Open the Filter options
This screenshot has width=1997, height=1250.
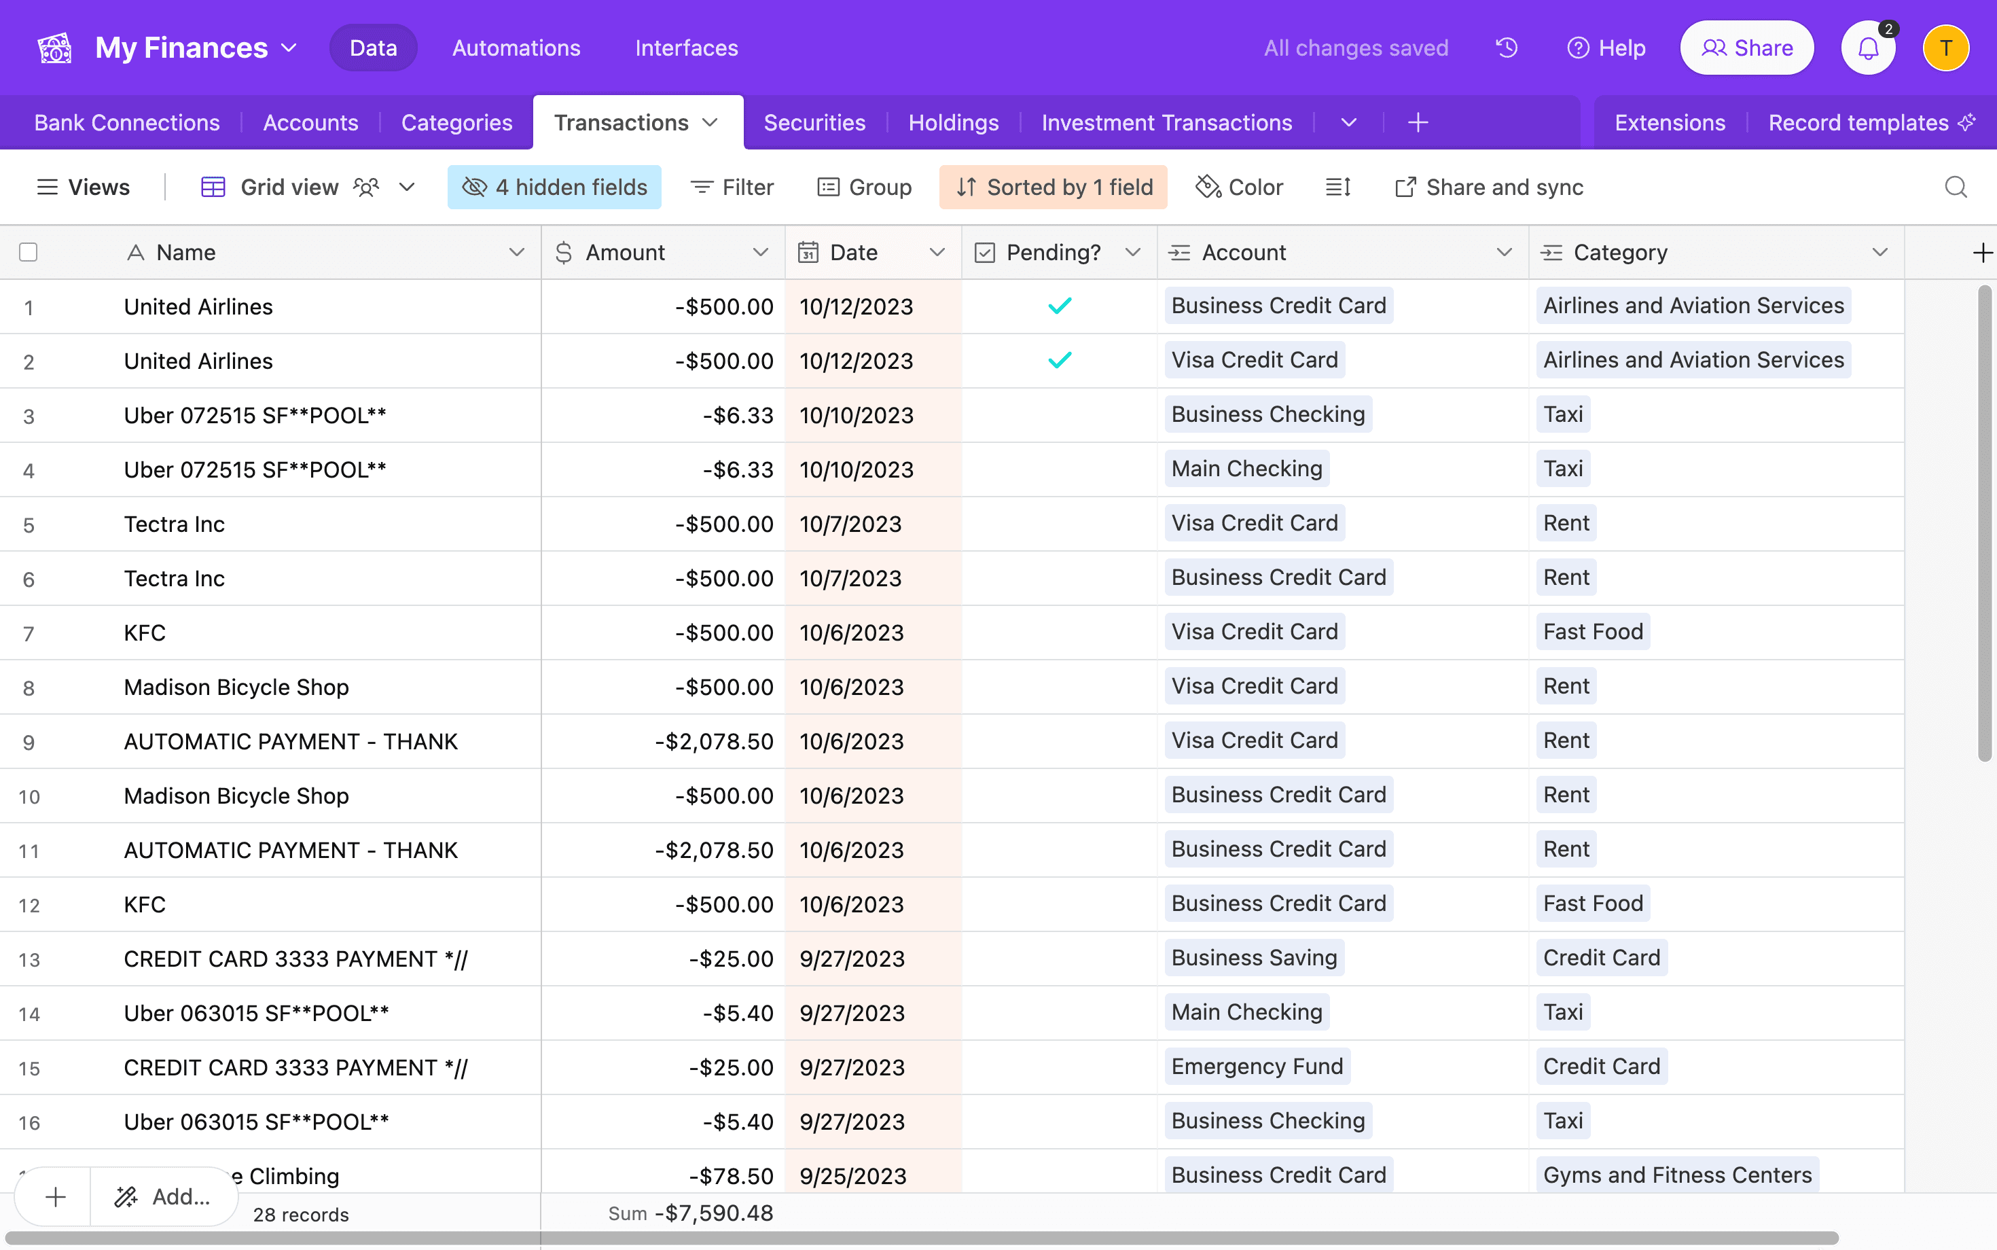click(731, 187)
